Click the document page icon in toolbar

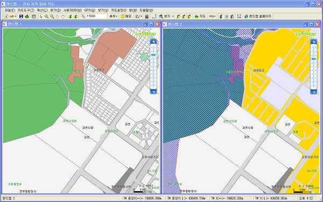click(227, 16)
